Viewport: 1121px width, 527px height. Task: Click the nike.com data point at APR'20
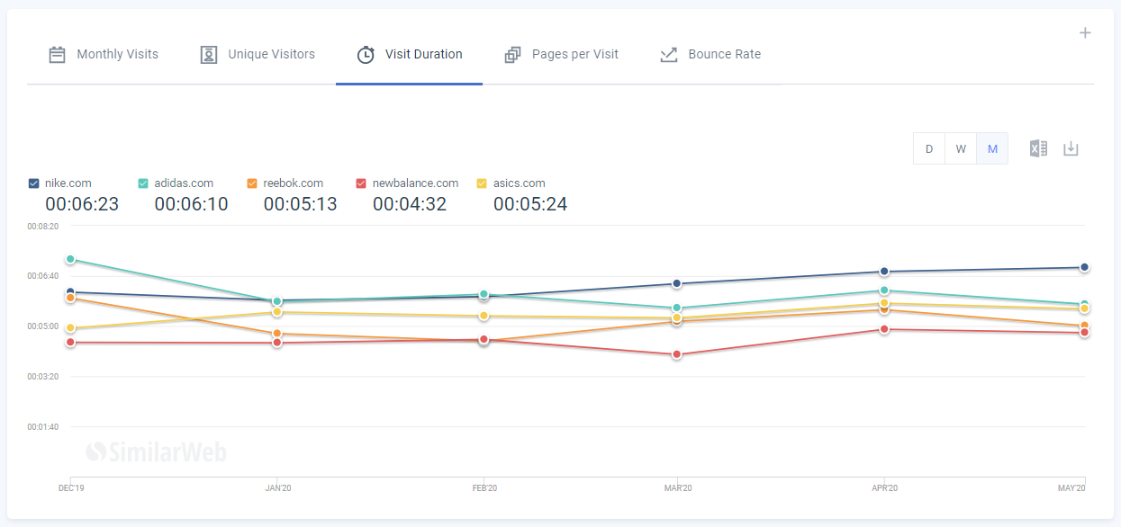(884, 272)
